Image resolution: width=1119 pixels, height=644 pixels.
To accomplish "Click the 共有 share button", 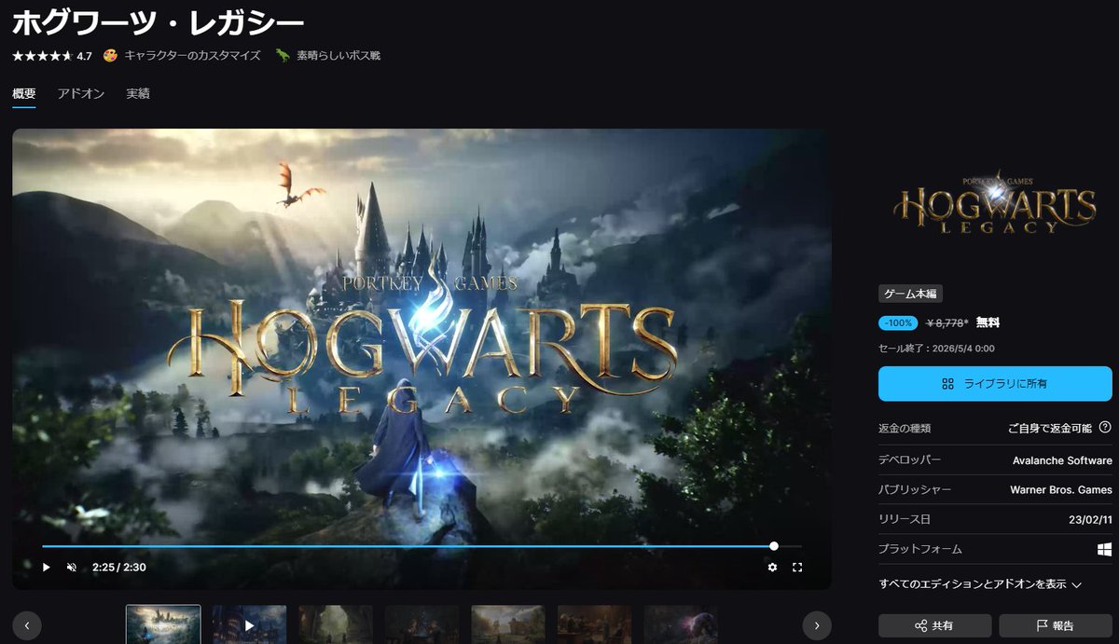I will pos(934,625).
